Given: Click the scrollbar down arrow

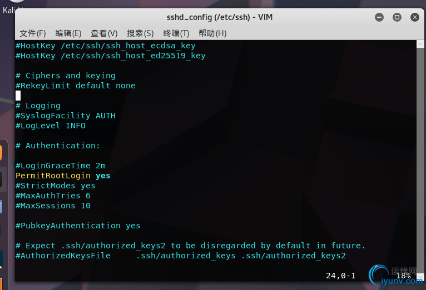Looking at the screenshot, I should [420, 277].
